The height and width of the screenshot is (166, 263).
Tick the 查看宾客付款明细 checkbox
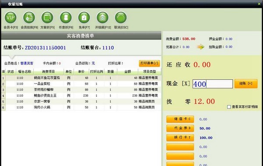click(229, 107)
